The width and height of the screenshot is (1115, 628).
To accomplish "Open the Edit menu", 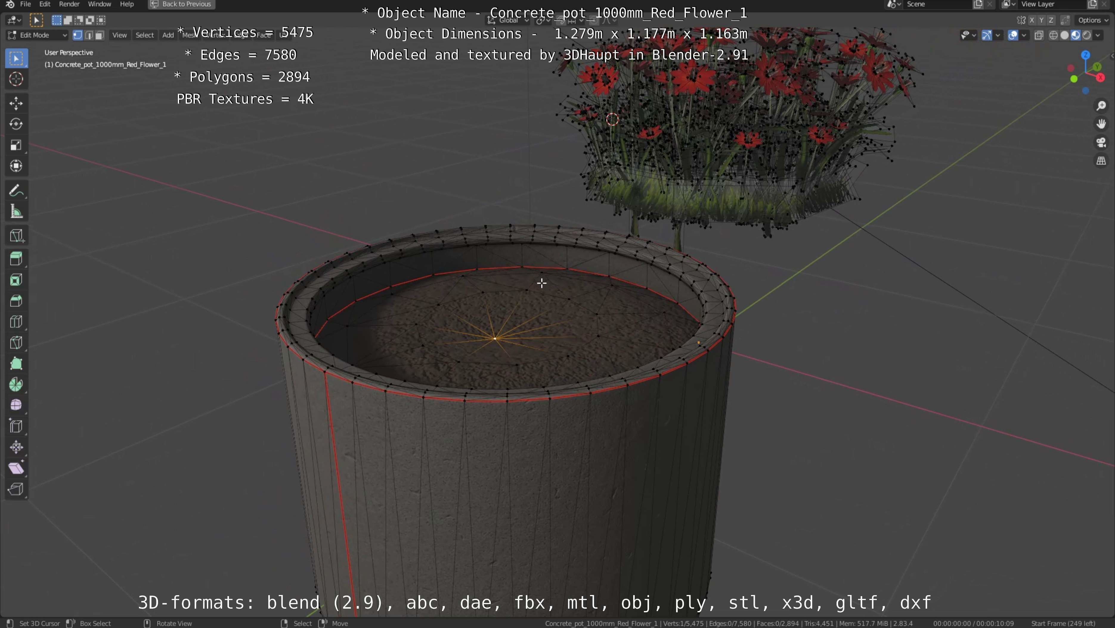I will [x=45, y=4].
